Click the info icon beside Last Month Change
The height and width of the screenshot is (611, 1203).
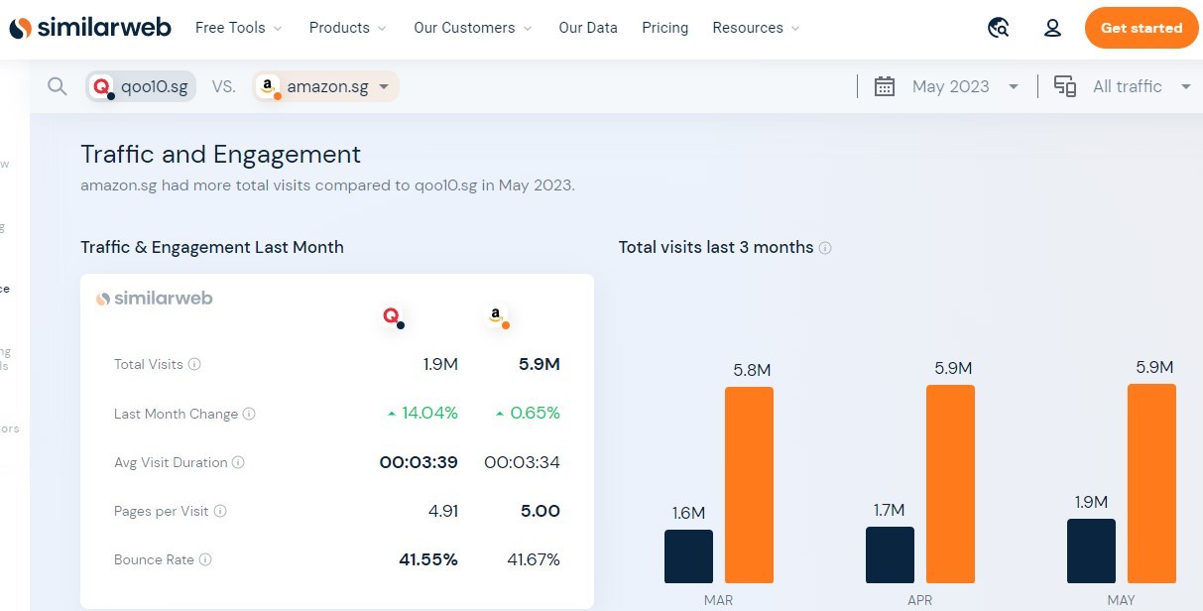coord(249,414)
